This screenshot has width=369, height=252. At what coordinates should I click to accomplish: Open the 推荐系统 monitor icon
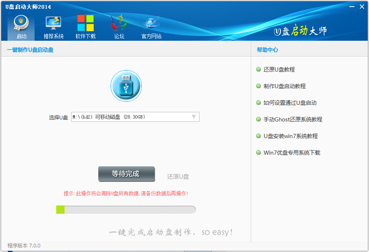tap(53, 23)
